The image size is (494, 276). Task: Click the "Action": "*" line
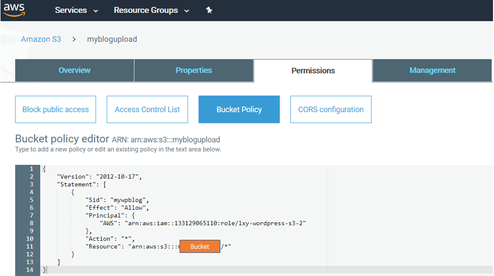coord(110,239)
